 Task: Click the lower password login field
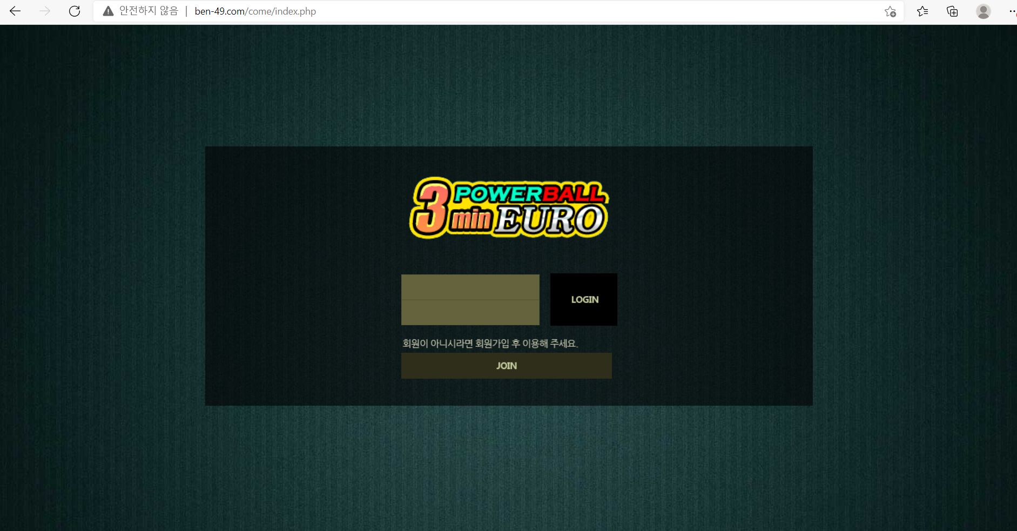coord(470,313)
